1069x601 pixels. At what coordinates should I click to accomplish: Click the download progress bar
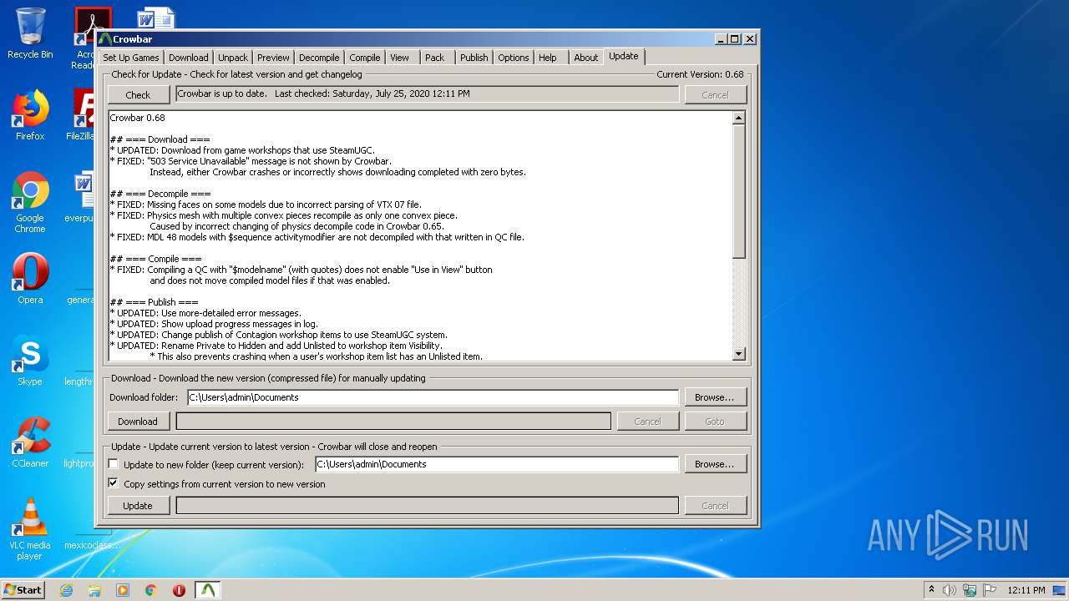point(393,422)
